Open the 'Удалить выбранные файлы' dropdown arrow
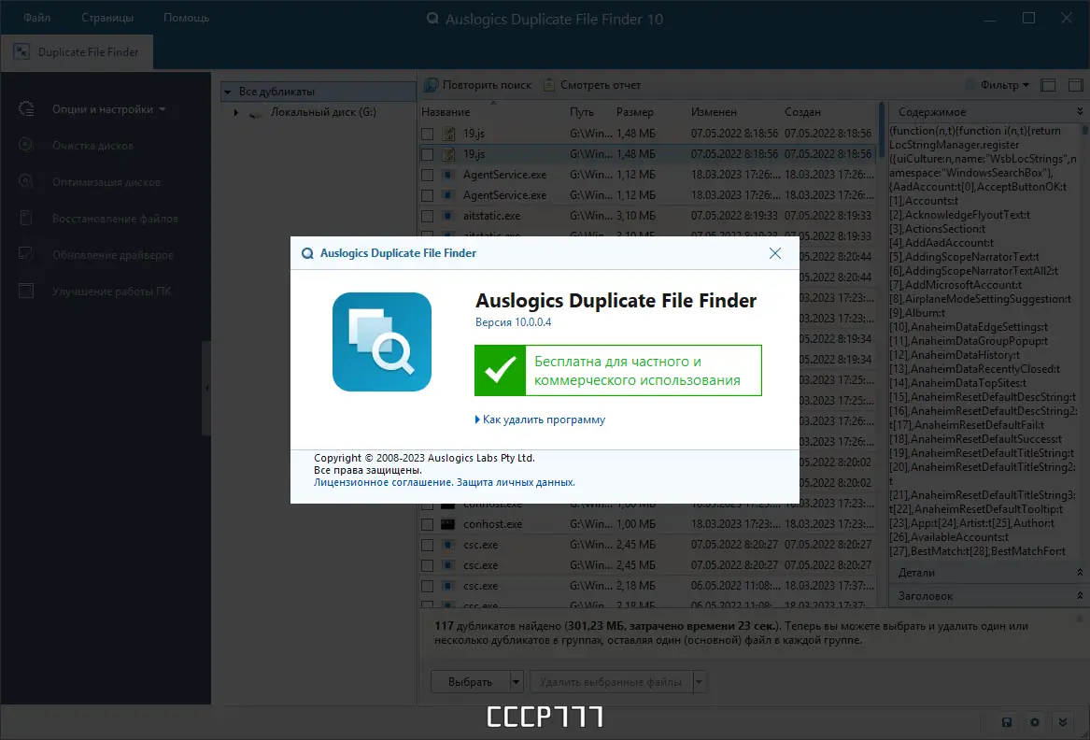The height and width of the screenshot is (740, 1090). (700, 682)
